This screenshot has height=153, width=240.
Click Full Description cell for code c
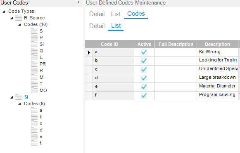pos(176,70)
